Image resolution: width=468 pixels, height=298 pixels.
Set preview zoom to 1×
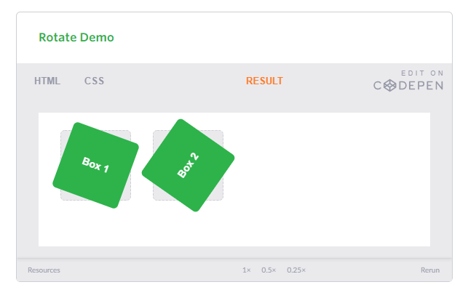click(247, 270)
